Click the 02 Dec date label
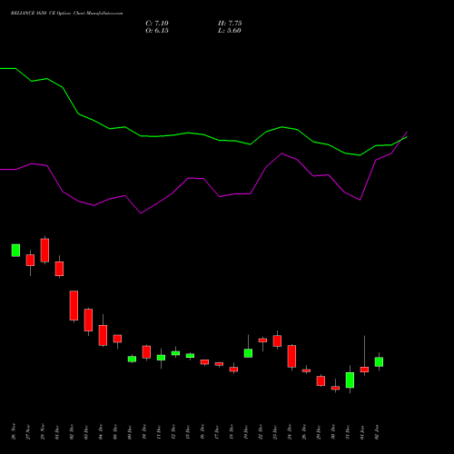The width and height of the screenshot is (454, 454). (x=72, y=431)
